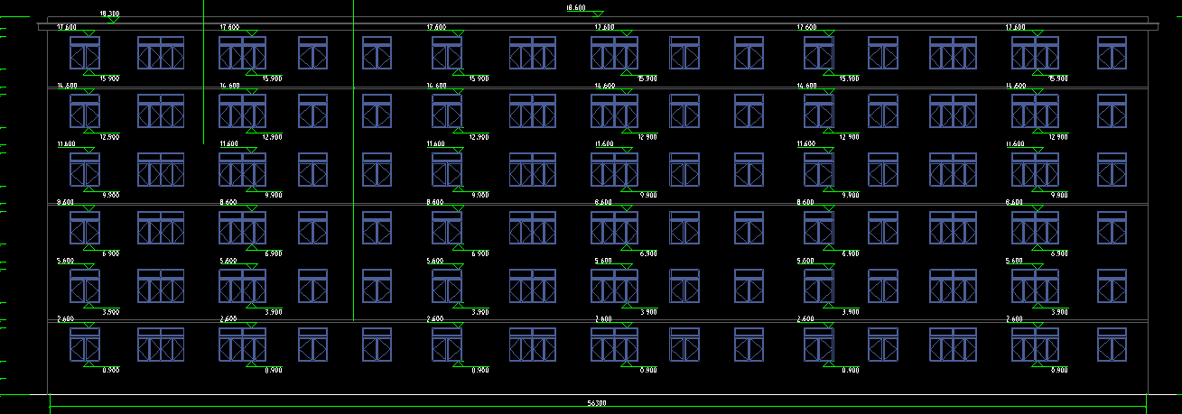This screenshot has height=414, width=1182.
Task: Select the rightmost 3.900 elevation label
Action: pos(1059,312)
